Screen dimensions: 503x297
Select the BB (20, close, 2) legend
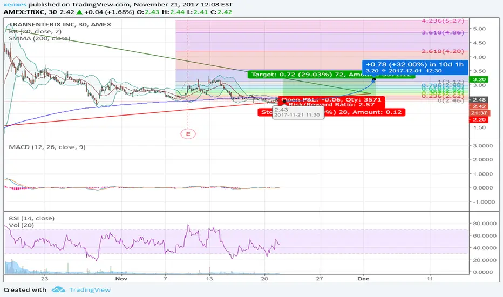[35, 31]
